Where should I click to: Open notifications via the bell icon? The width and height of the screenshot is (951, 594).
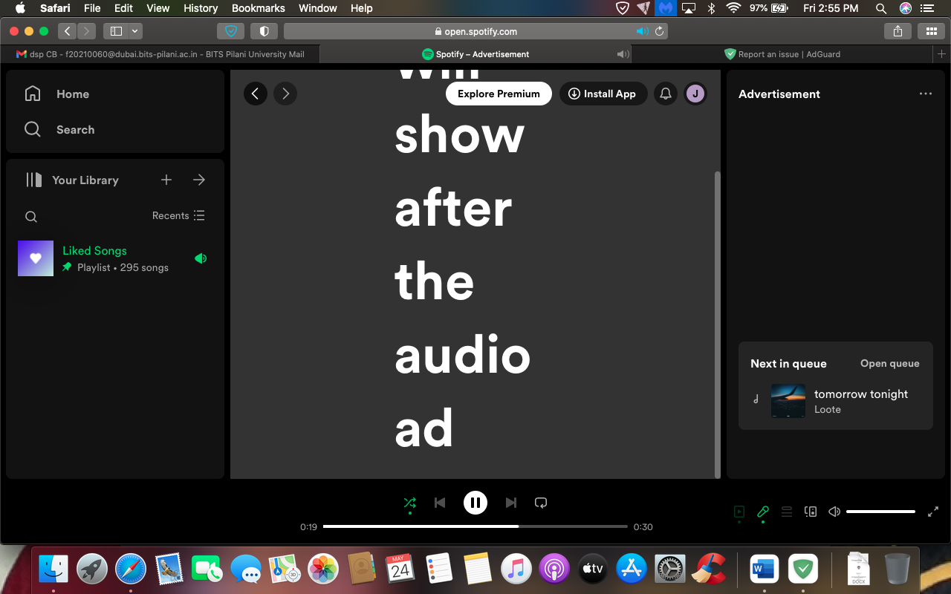665,94
